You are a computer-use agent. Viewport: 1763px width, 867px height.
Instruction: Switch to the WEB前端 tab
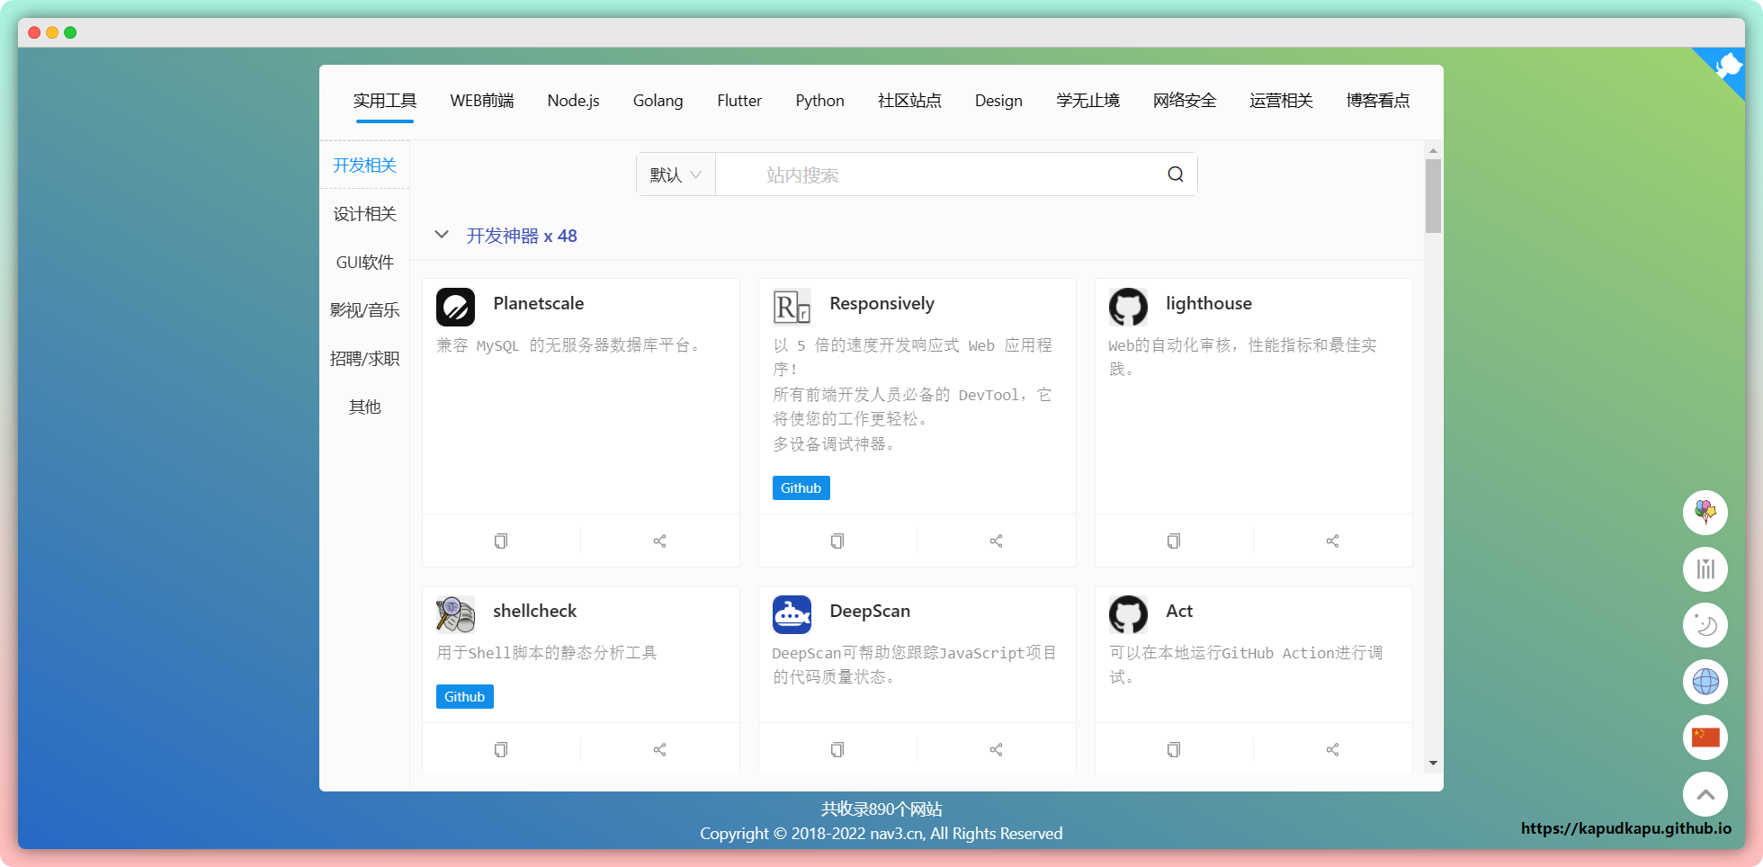[481, 101]
